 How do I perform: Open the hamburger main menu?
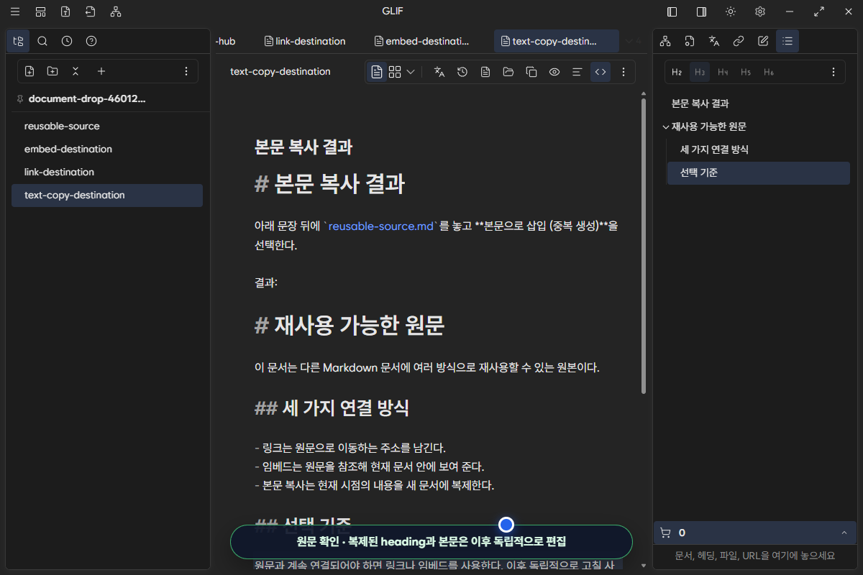point(15,11)
